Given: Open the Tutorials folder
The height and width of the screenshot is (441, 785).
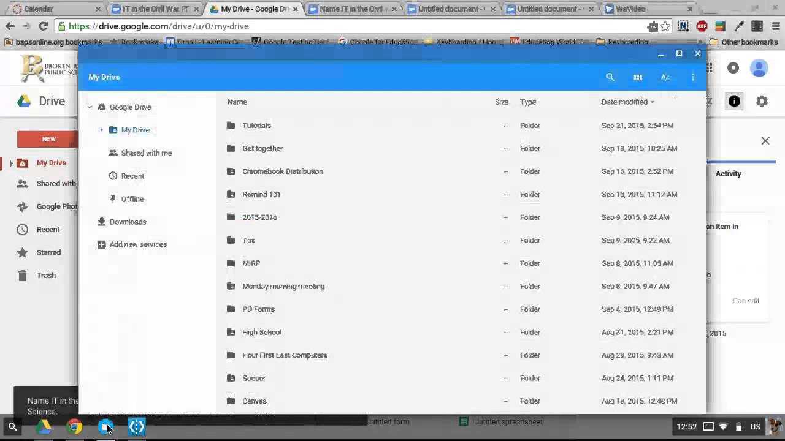Looking at the screenshot, I should (256, 126).
